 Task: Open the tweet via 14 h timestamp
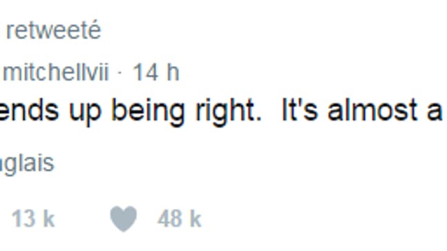(x=156, y=72)
